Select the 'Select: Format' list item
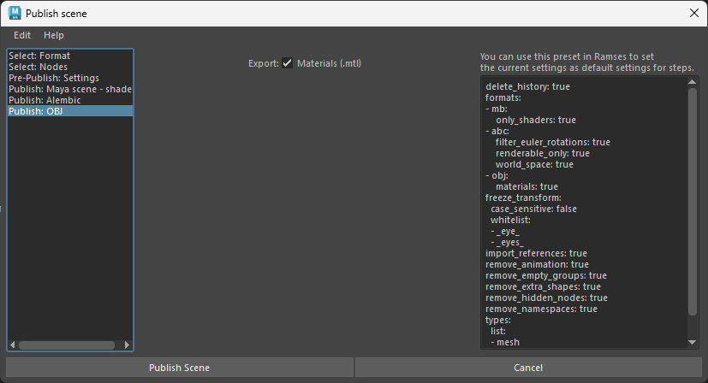This screenshot has height=383, width=708. tap(39, 56)
